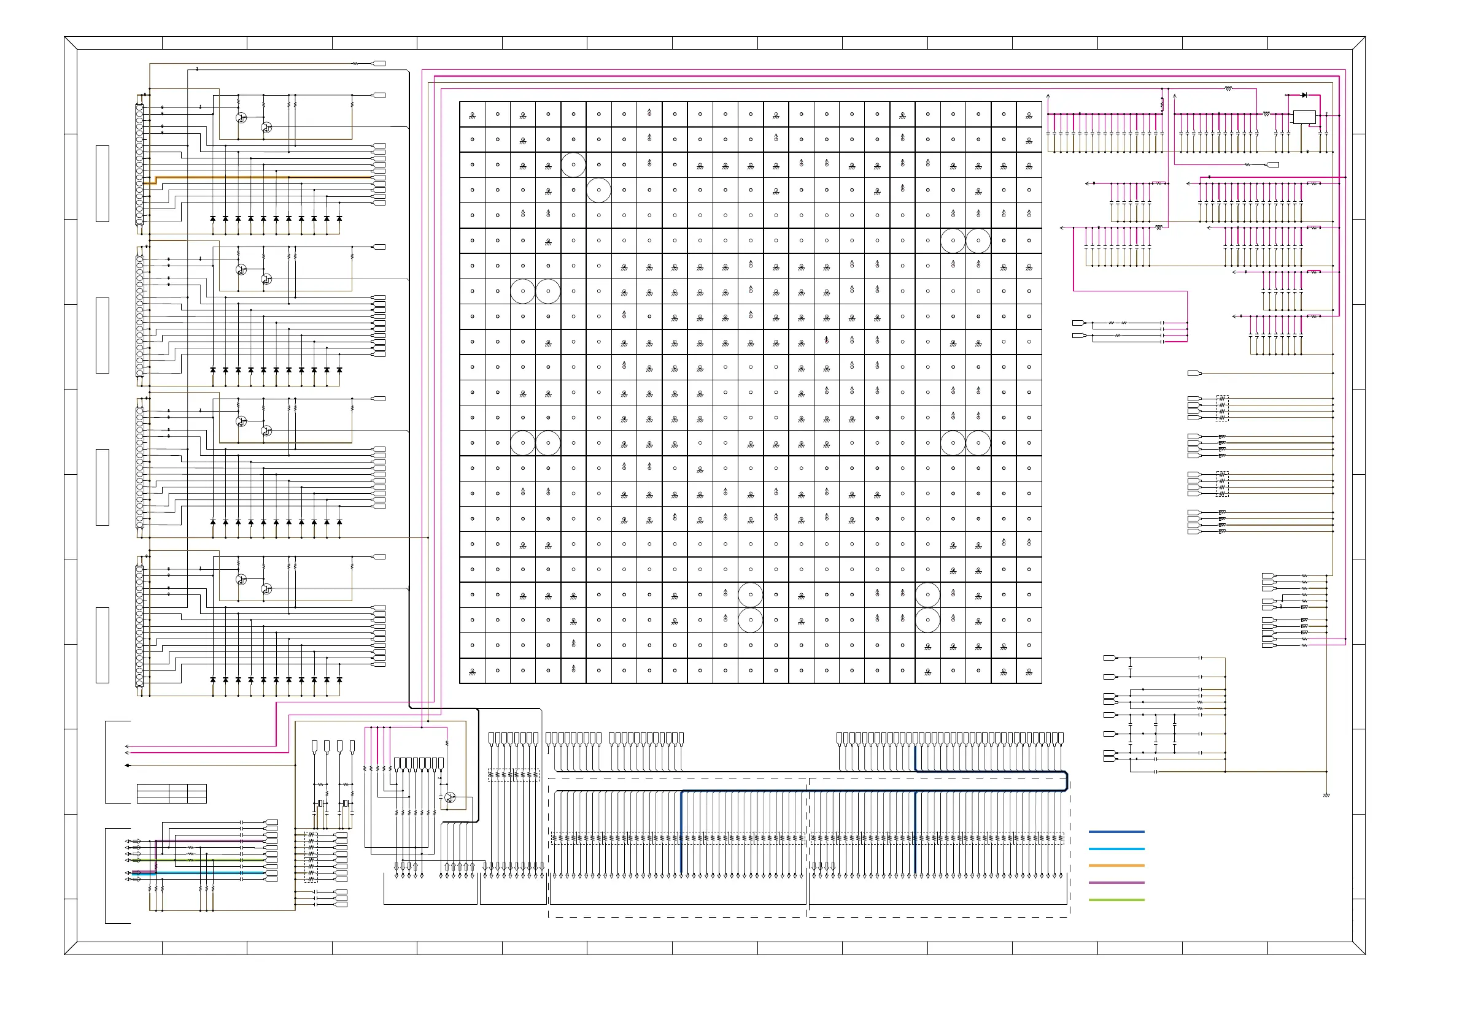Click the small table at the bottom left
The image size is (1462, 1033).
[171, 794]
